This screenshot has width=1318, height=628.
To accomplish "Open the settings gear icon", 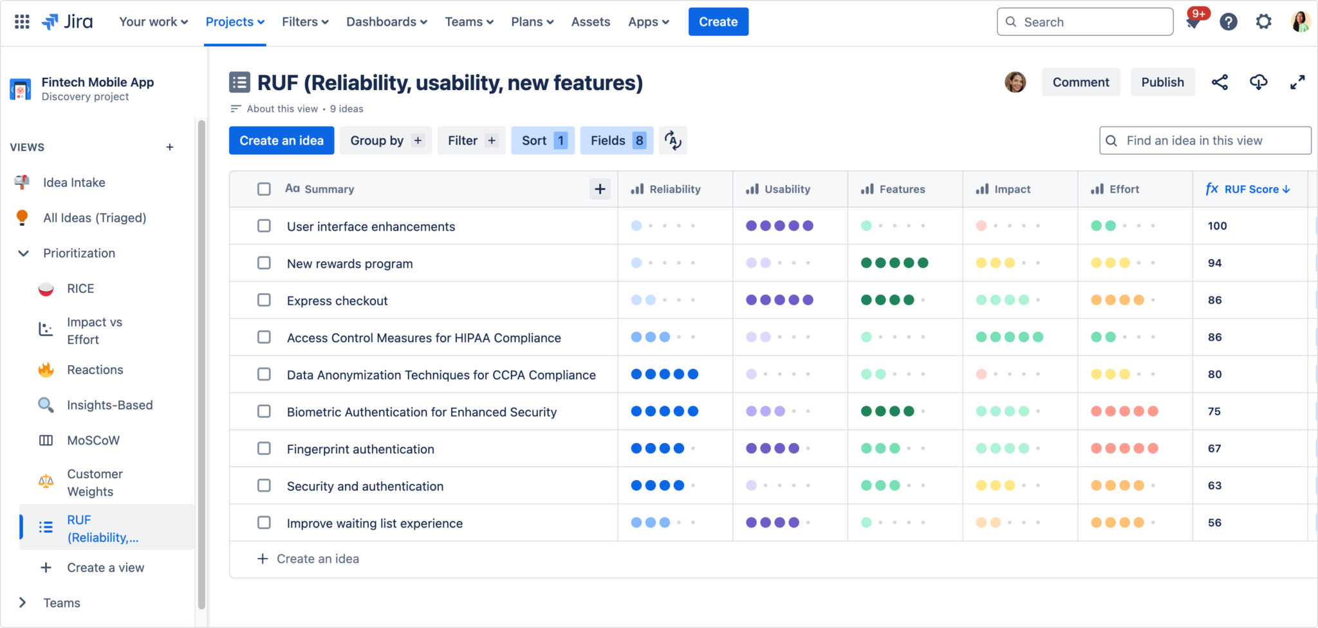I will (x=1263, y=22).
